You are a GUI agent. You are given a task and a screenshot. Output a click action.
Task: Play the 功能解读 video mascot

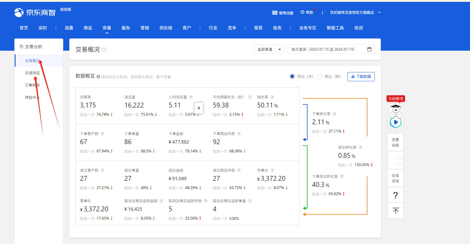pos(396,122)
